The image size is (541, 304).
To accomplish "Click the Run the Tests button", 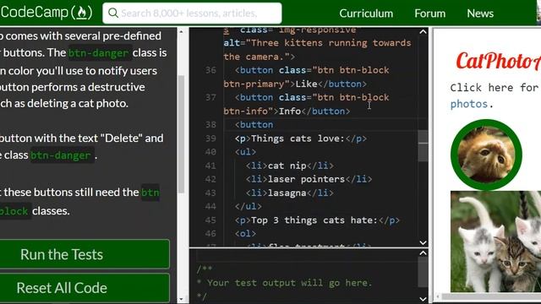I will click(85, 254).
